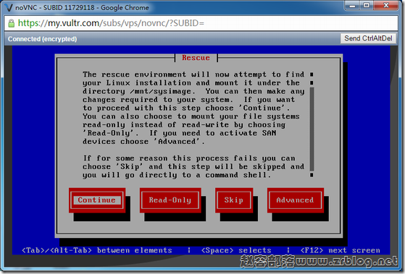
Task: Minimize the Chrome window
Action: (x=353, y=5)
